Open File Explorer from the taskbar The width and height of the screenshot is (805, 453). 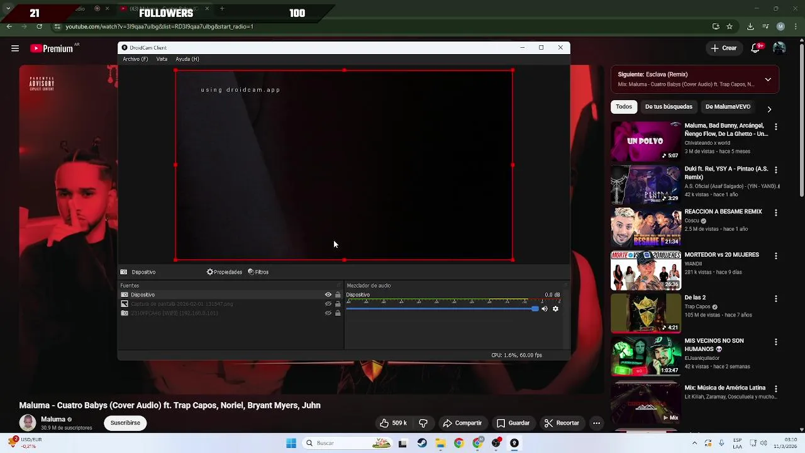[440, 444]
